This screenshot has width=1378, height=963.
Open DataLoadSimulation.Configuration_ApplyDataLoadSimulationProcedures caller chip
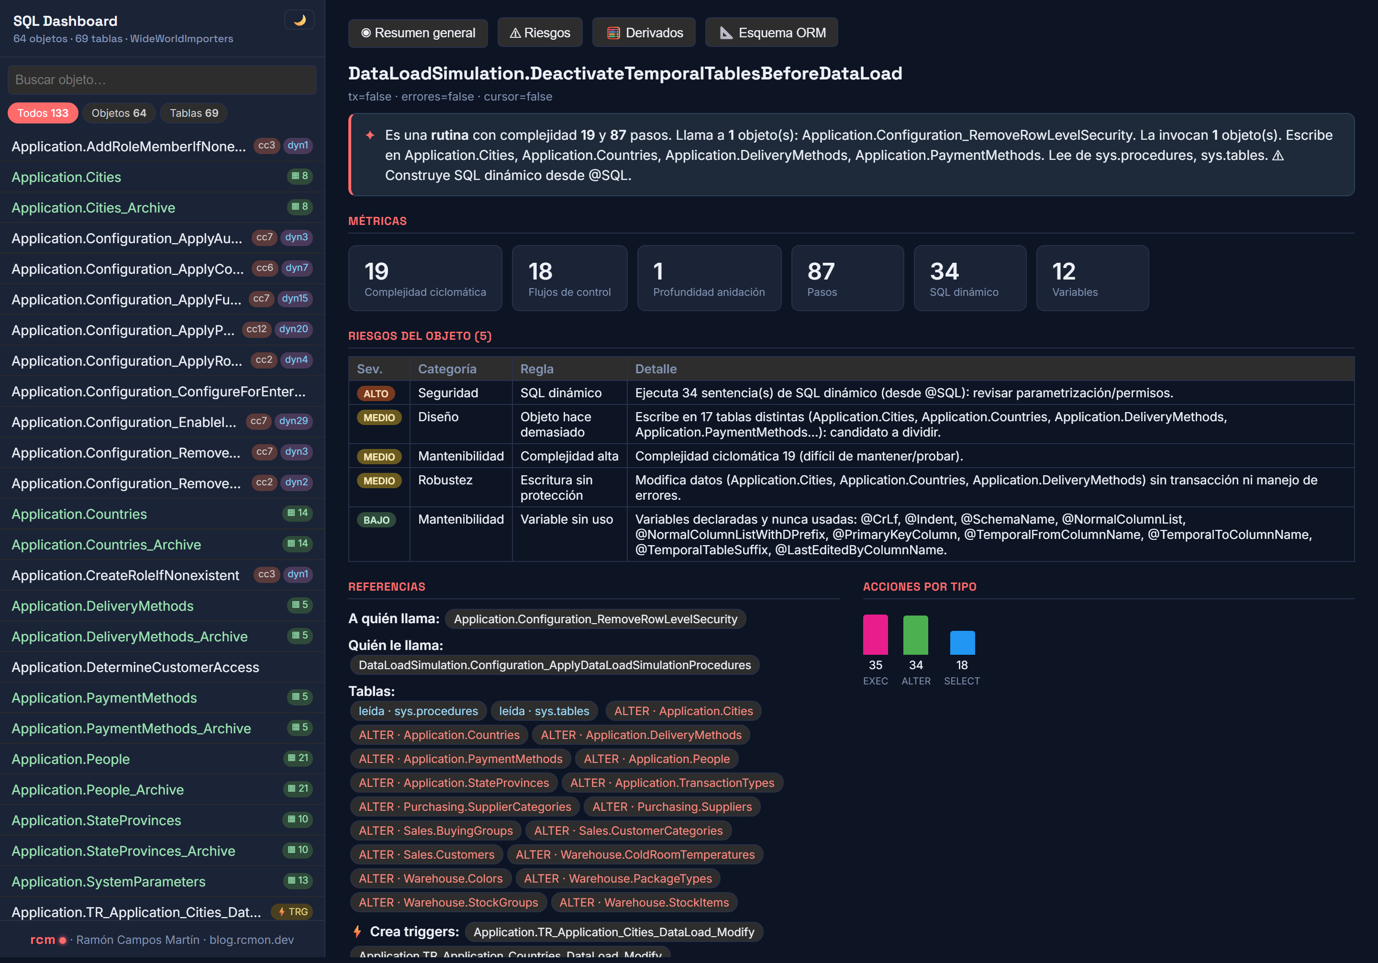pyautogui.click(x=555, y=665)
